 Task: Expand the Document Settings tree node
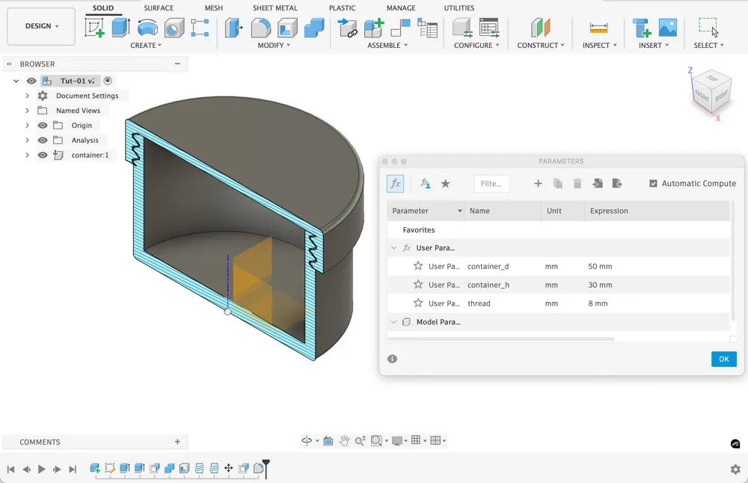point(27,96)
